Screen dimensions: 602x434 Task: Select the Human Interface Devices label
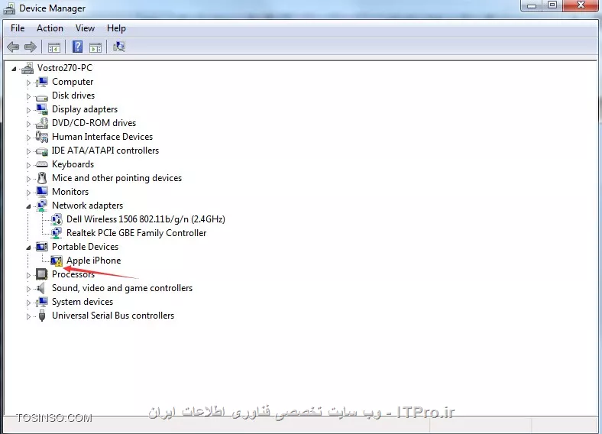click(x=102, y=137)
